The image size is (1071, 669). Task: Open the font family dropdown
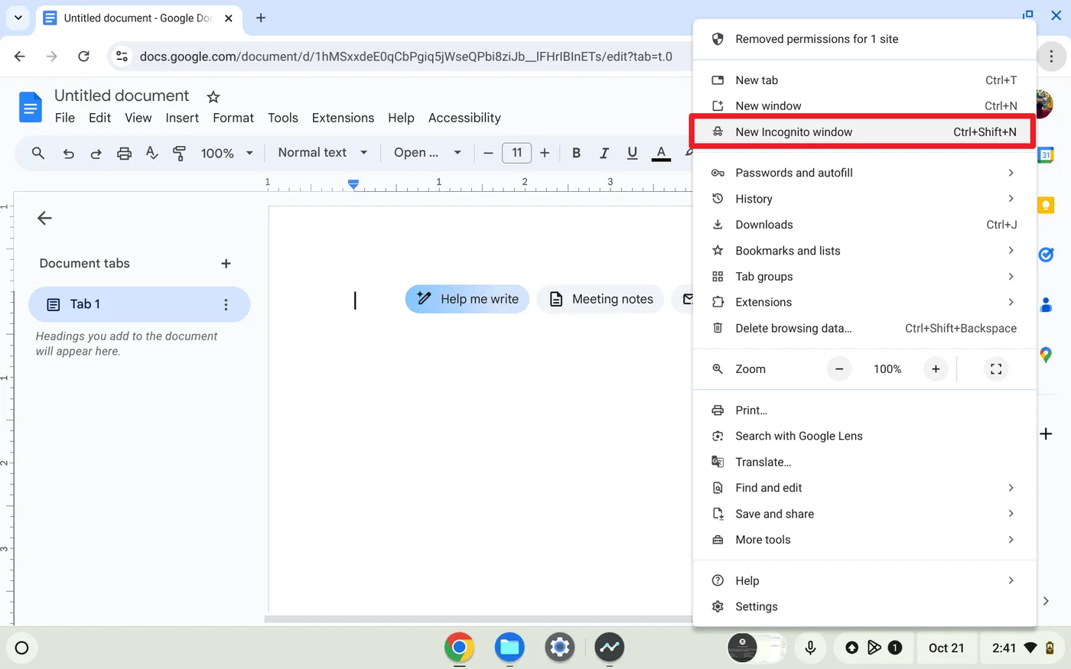click(427, 153)
